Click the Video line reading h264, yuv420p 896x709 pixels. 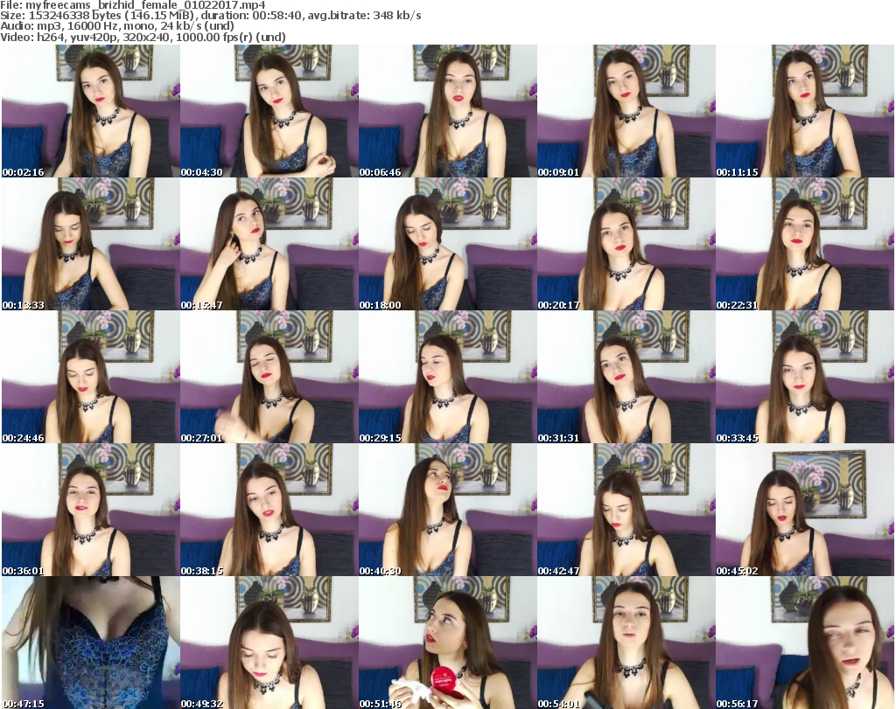coord(143,37)
